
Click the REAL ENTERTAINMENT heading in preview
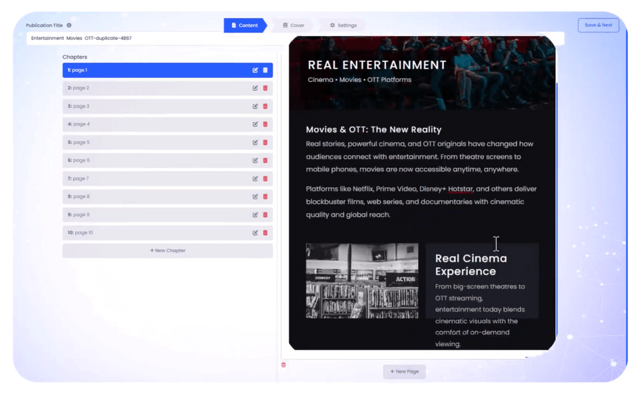pos(377,65)
